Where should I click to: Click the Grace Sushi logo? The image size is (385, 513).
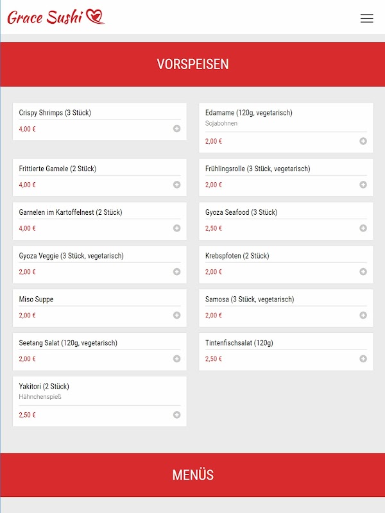click(x=55, y=17)
